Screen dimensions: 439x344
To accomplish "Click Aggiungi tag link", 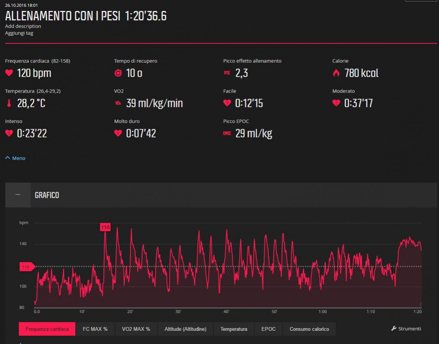I will pos(19,33).
